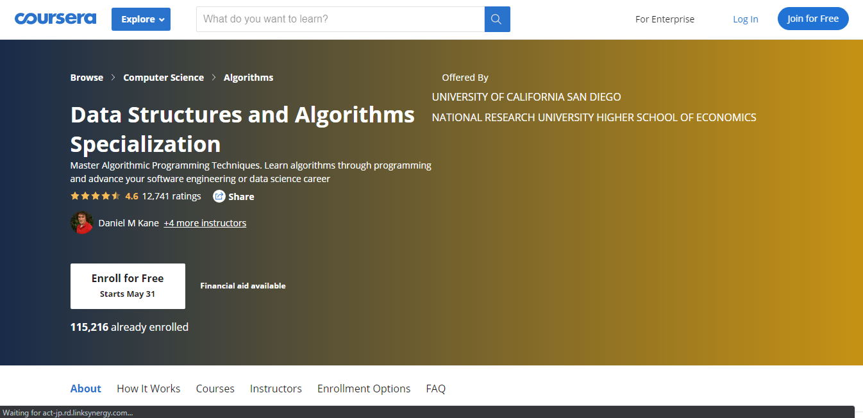
Task: Click the Coursera logo
Action: pos(55,19)
